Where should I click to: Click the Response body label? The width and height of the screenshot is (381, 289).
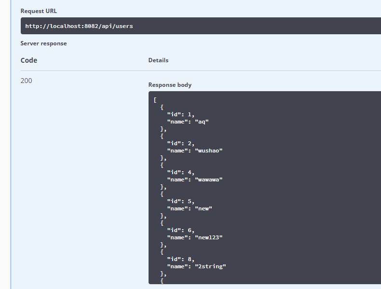170,85
